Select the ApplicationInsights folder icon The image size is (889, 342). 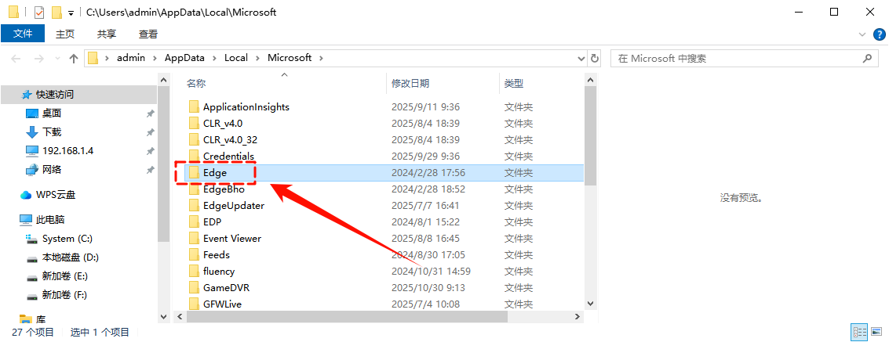(x=194, y=107)
